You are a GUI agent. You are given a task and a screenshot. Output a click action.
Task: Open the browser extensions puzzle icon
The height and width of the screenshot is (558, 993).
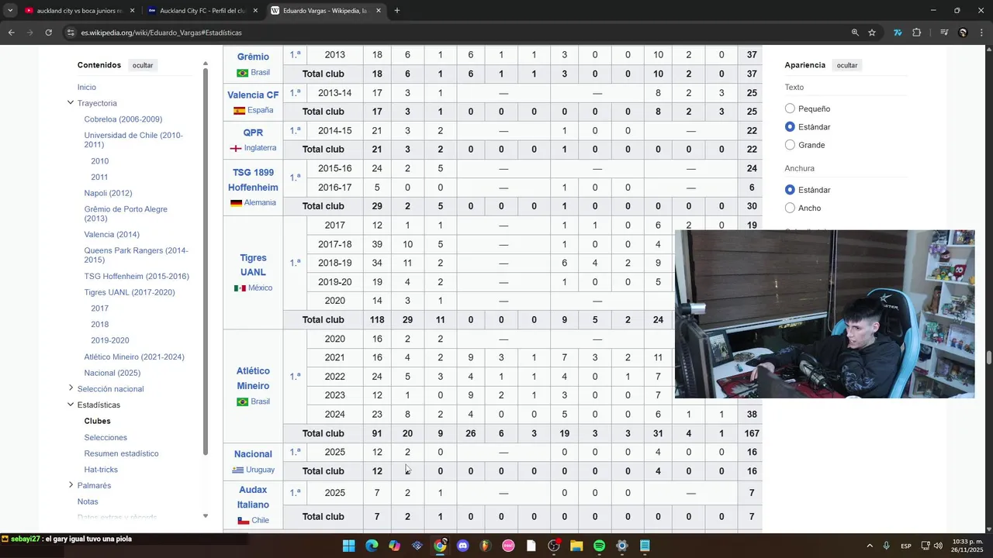pyautogui.click(x=917, y=33)
